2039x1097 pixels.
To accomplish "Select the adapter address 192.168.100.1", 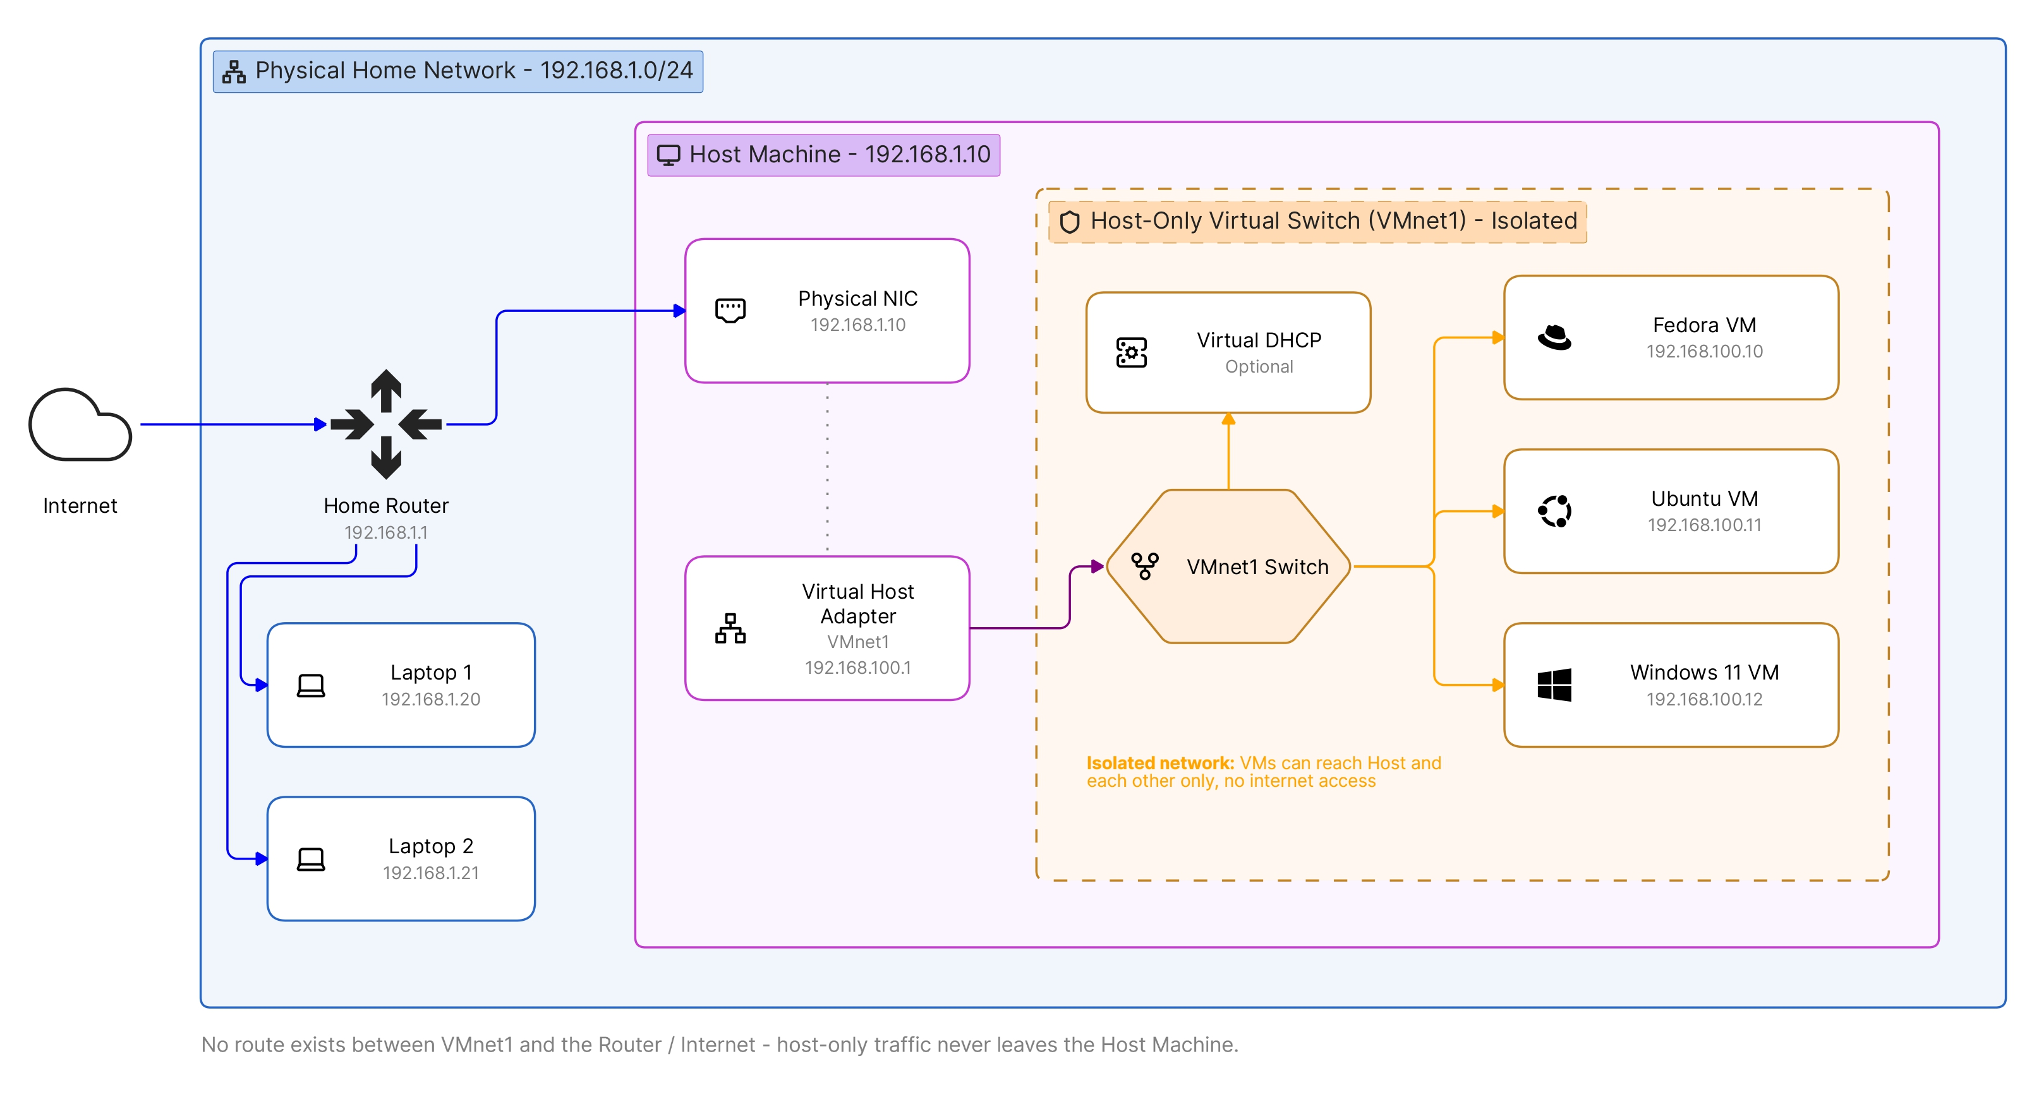I will pyautogui.click(x=858, y=668).
